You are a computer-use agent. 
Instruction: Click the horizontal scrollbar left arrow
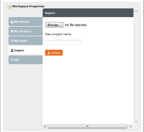pos(45,126)
